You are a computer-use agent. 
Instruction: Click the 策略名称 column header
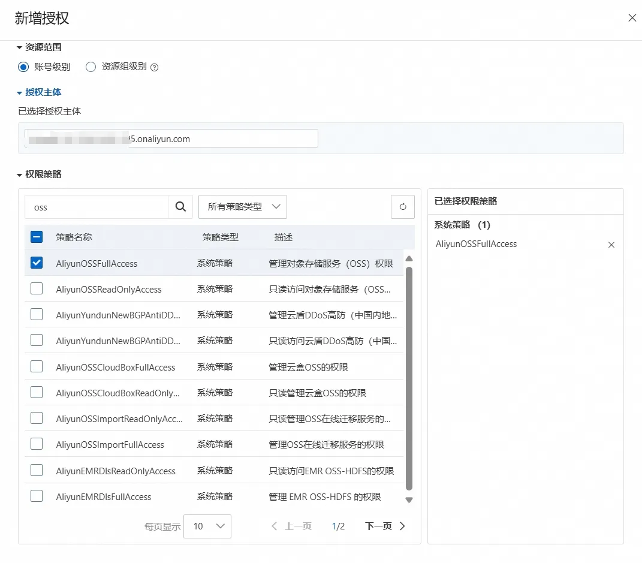(x=74, y=237)
